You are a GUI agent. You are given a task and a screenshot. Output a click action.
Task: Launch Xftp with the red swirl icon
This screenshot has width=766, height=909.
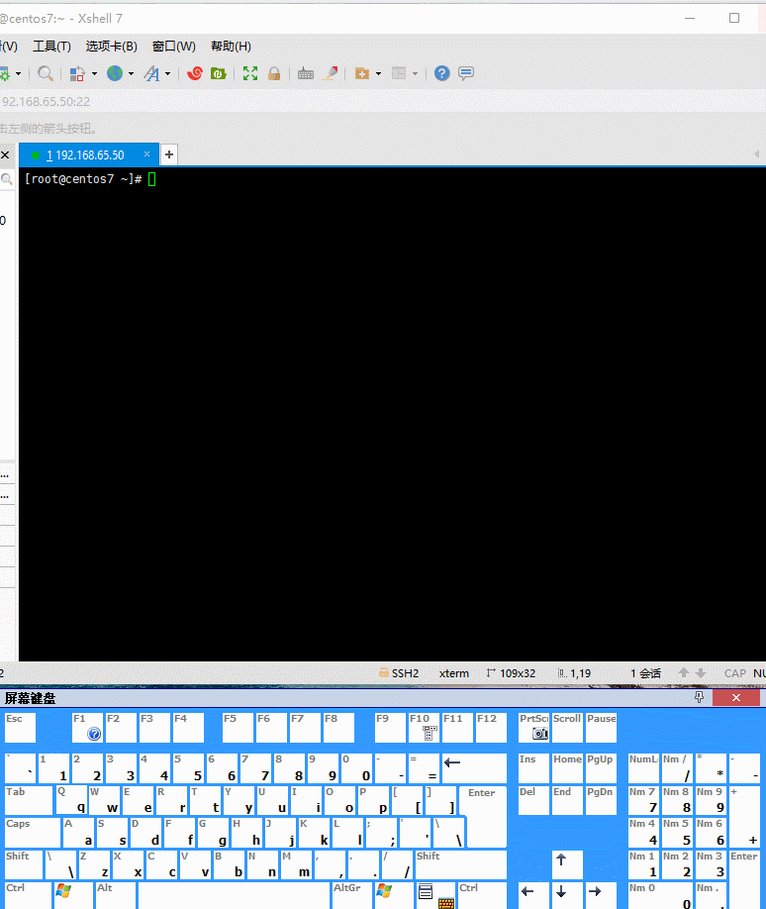coord(195,73)
